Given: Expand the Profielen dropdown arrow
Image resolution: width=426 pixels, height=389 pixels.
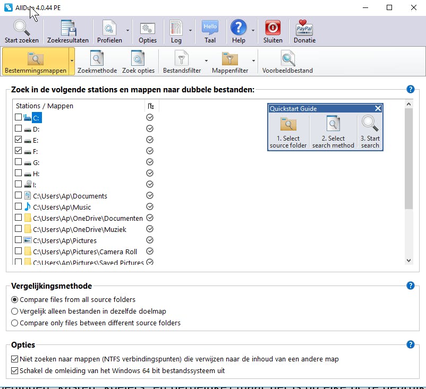Looking at the screenshot, I should point(127,31).
